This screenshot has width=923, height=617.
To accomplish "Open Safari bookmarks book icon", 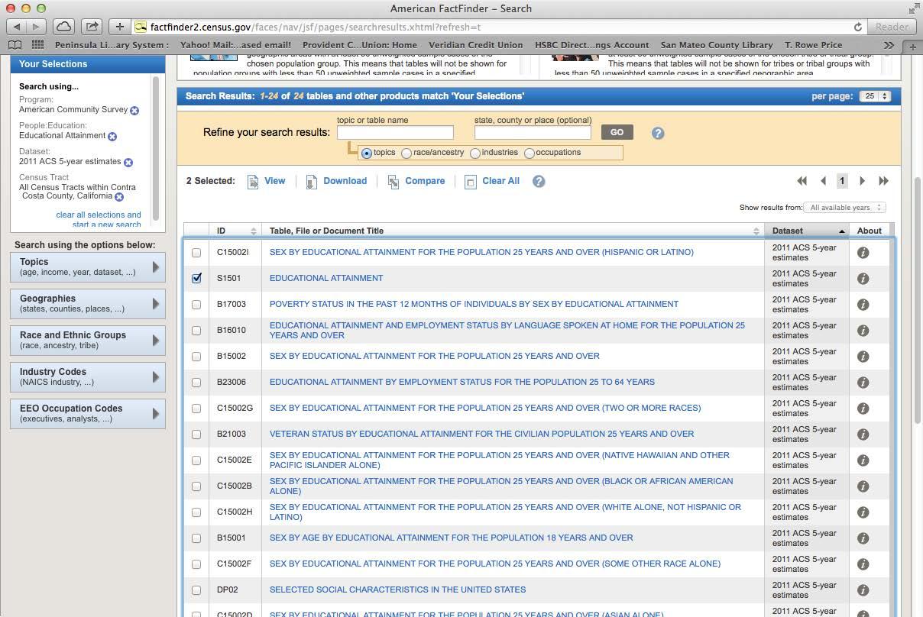I will click(14, 45).
